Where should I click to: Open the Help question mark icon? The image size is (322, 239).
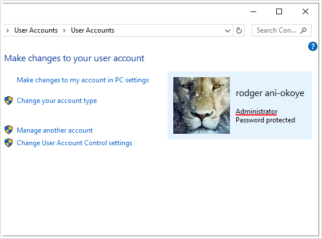click(312, 46)
